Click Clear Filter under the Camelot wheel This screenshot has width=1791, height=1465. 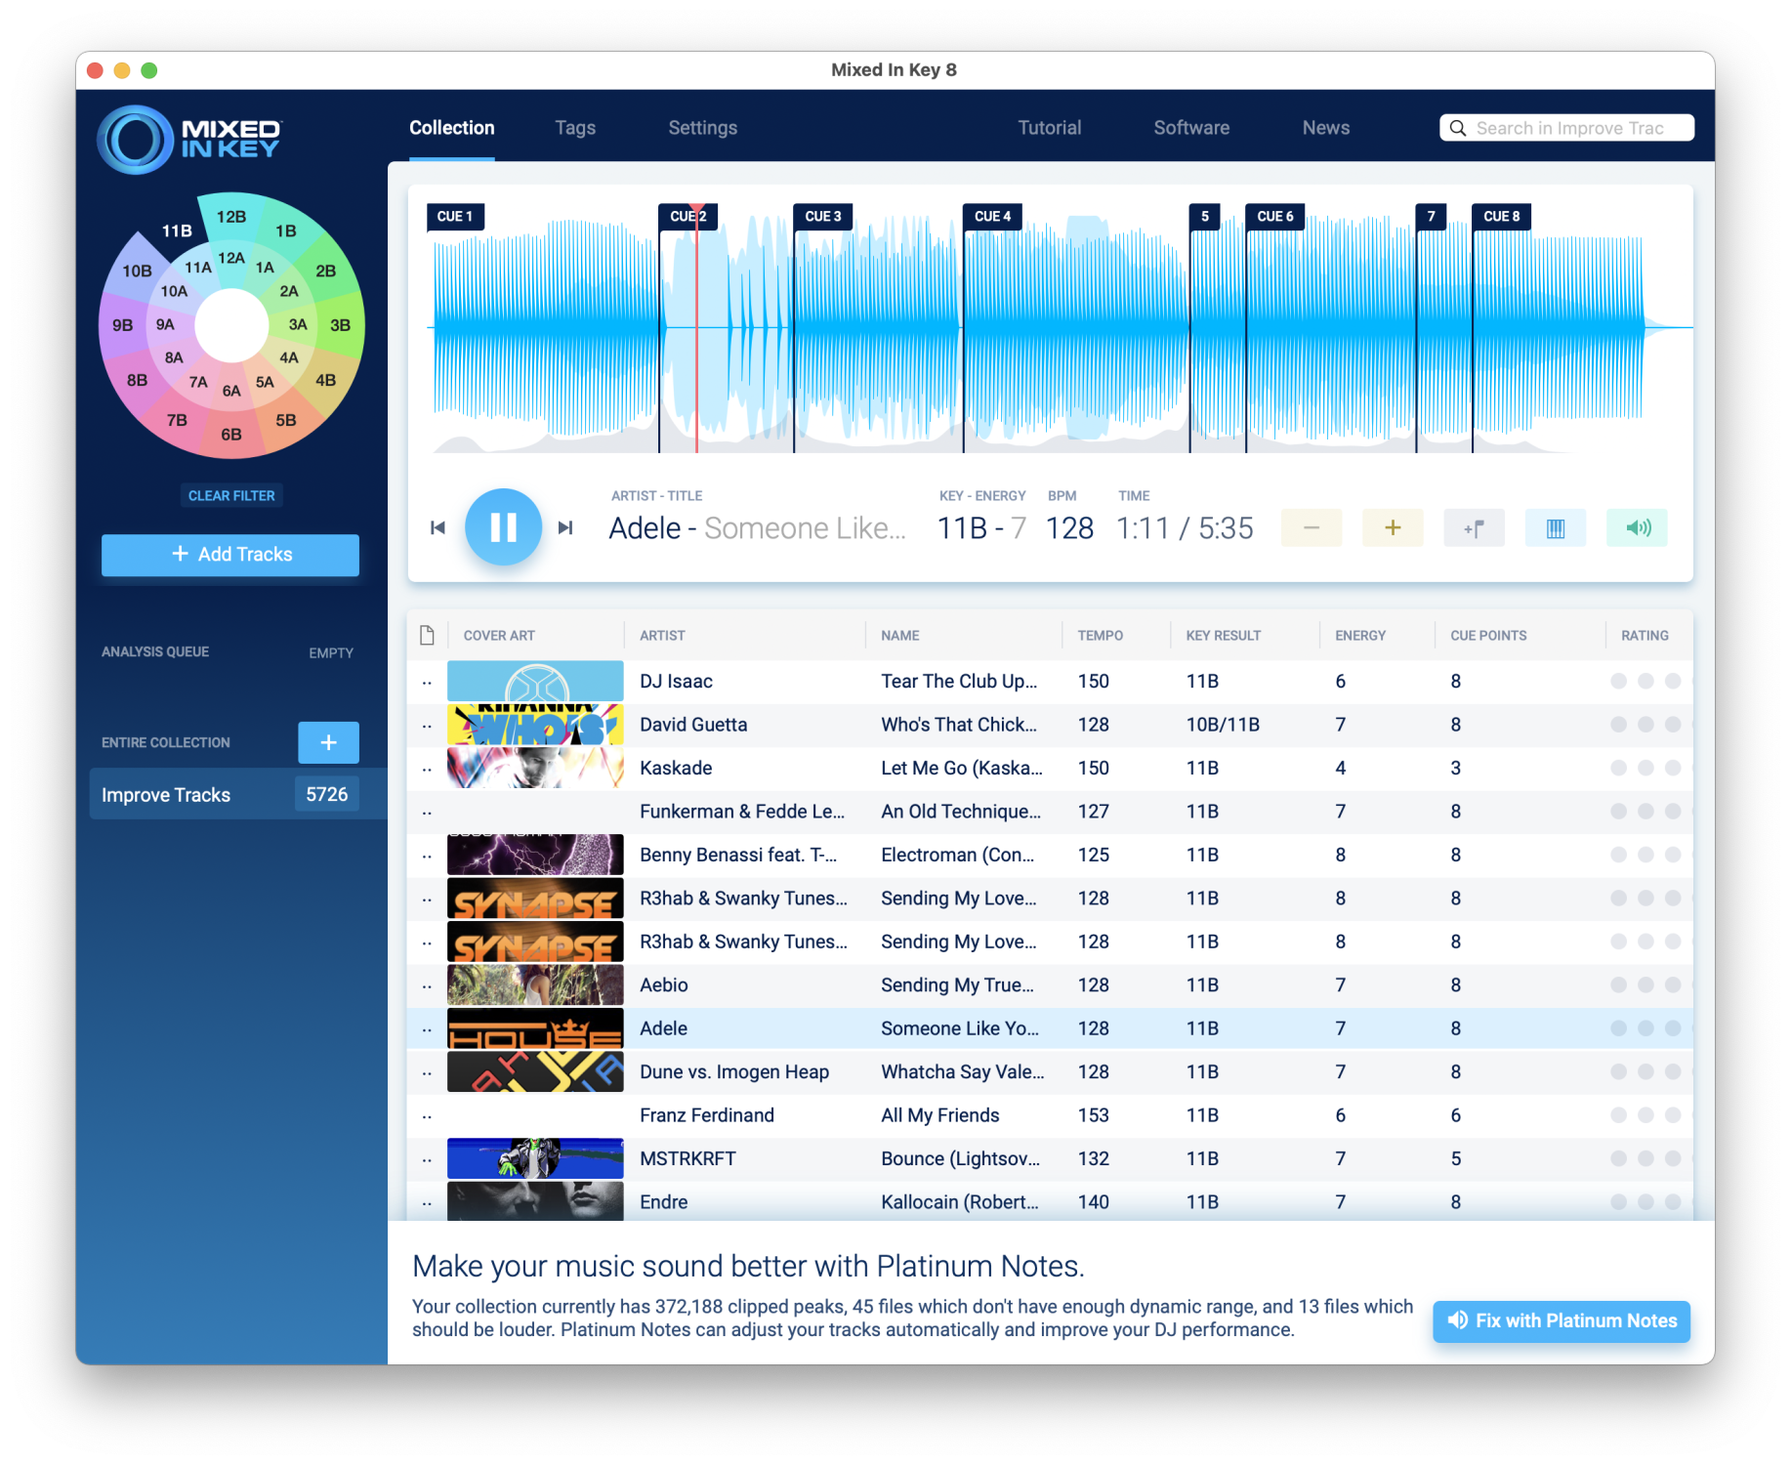coord(231,495)
